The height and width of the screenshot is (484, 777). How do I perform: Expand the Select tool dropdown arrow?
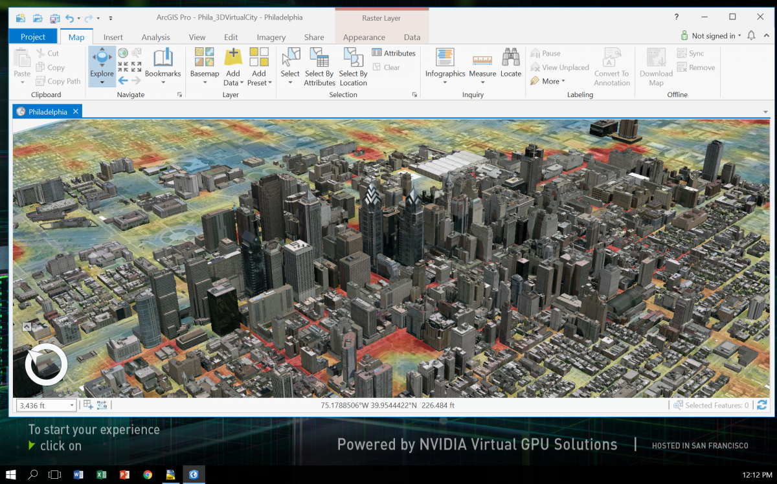tap(290, 82)
